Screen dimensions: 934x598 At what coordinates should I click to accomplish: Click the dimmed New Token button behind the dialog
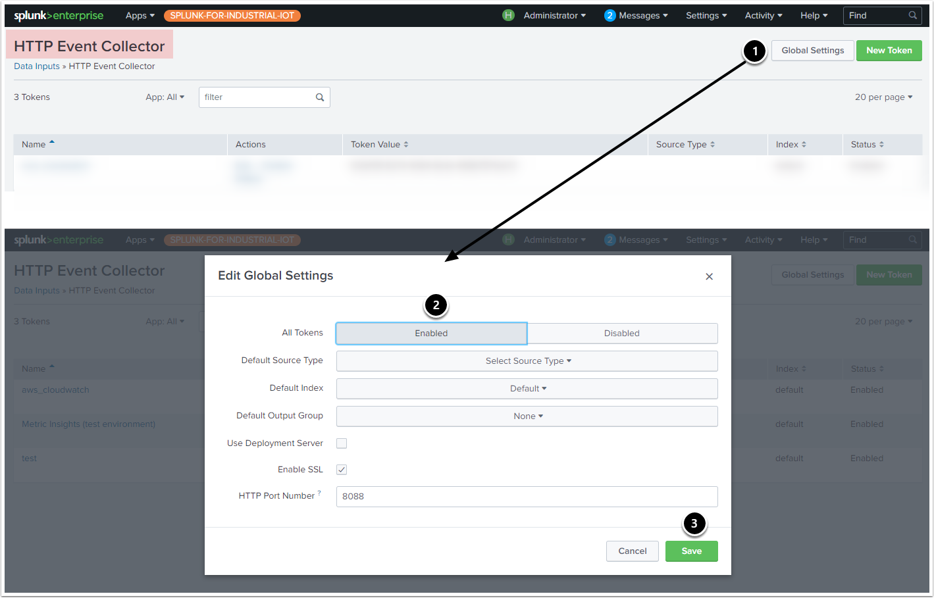coord(889,275)
